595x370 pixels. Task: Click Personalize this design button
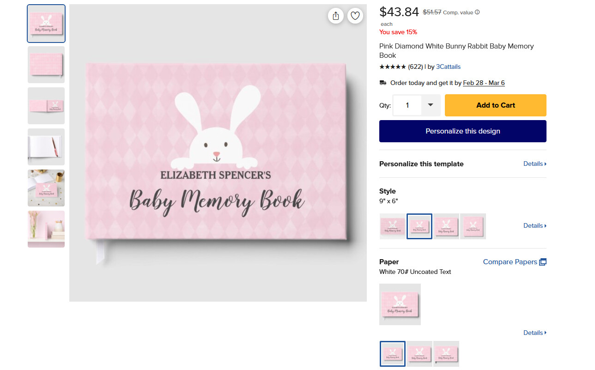coord(463,131)
